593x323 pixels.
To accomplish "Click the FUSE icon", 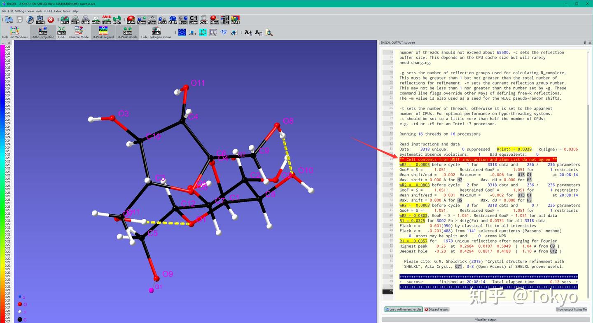I will tap(61, 32).
